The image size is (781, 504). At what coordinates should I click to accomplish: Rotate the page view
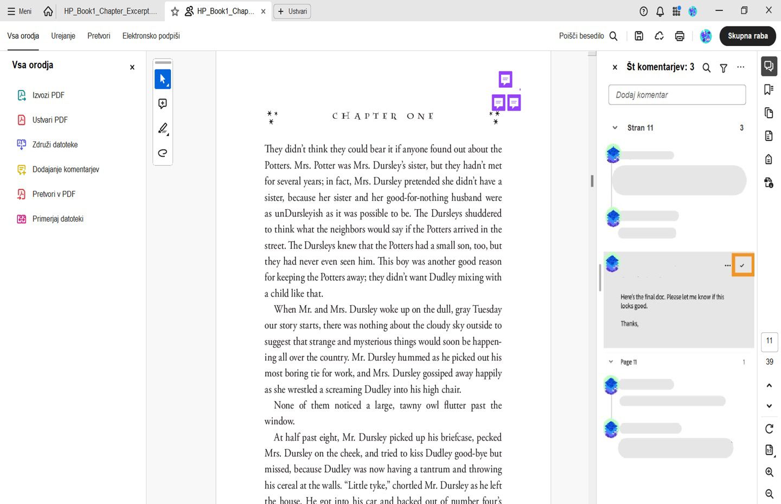[x=769, y=429]
